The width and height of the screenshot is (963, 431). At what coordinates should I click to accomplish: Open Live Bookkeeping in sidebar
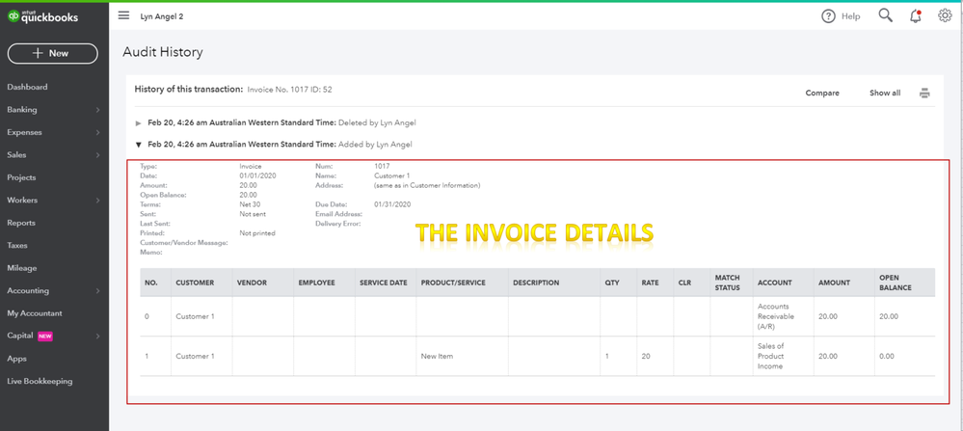(x=40, y=381)
